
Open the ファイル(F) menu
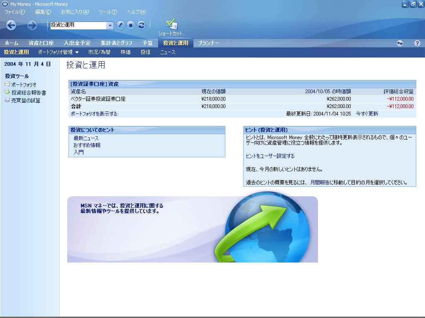[x=15, y=12]
